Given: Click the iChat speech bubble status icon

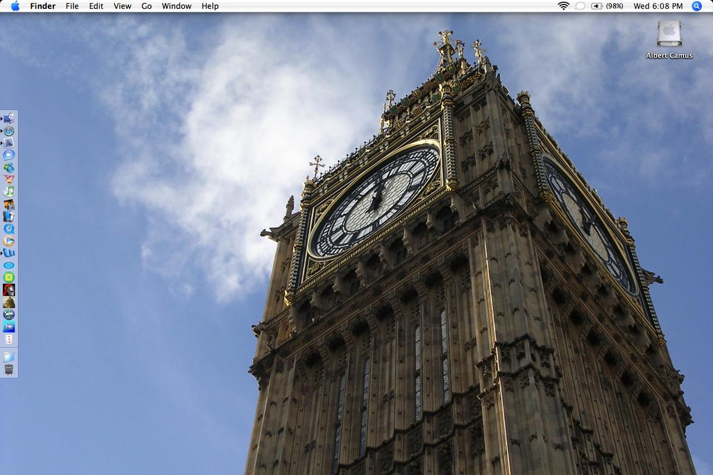Looking at the screenshot, I should [580, 6].
